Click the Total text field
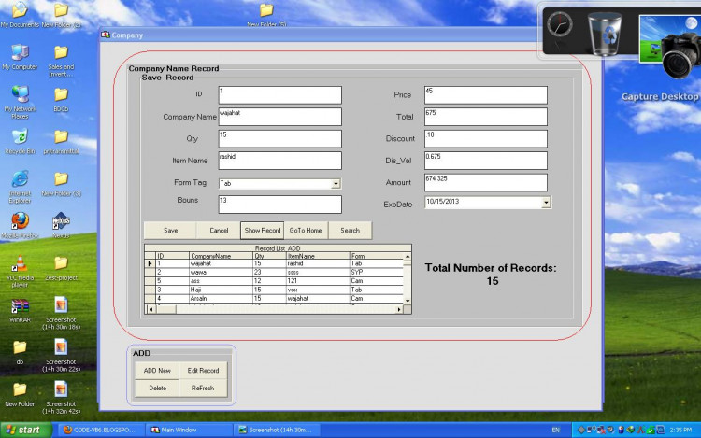701x438 pixels. pos(486,117)
